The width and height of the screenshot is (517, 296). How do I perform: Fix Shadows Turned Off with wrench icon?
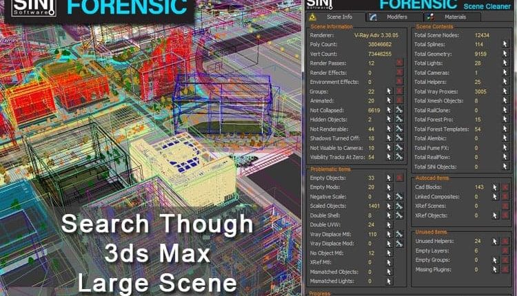(398, 138)
